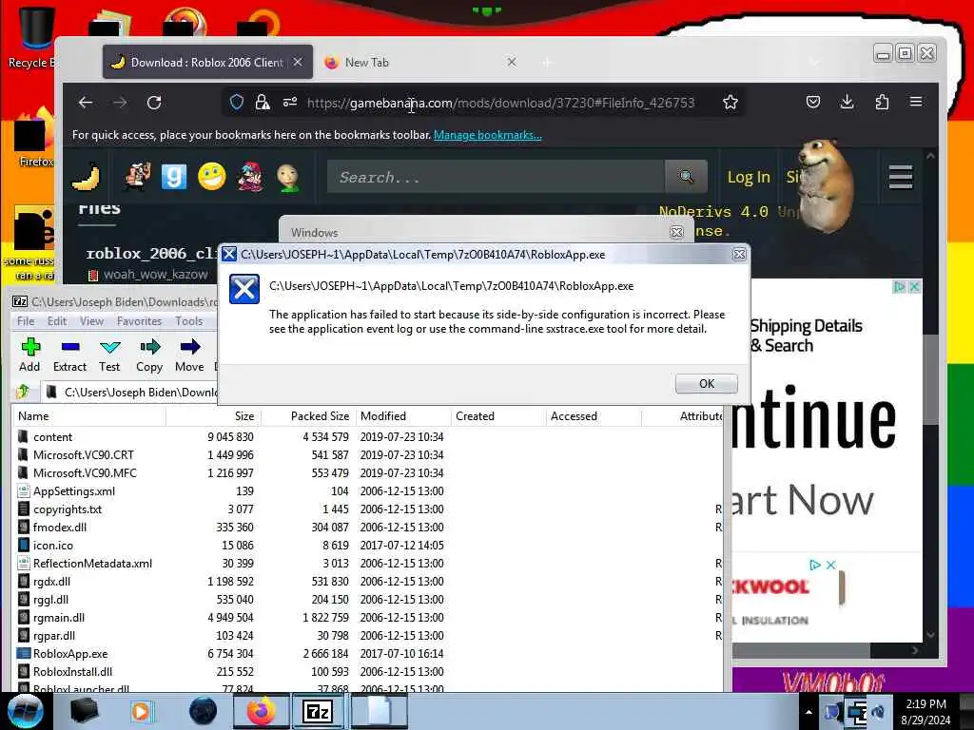Click the GameBanana banana logo

point(87,177)
